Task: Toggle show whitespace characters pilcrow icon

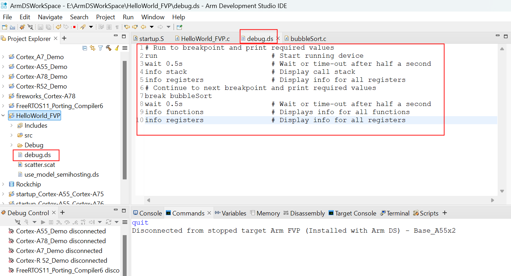Action: click(x=117, y=27)
